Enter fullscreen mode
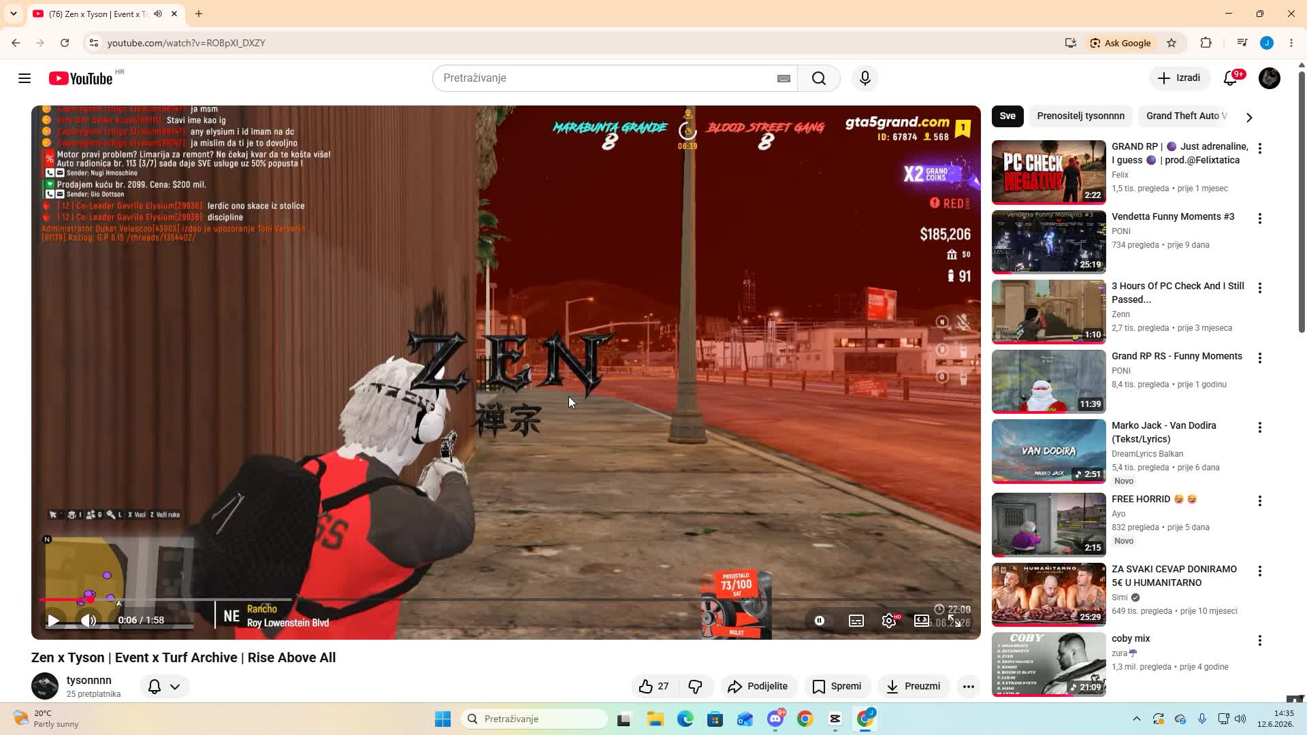This screenshot has height=735, width=1307. pos(954,620)
